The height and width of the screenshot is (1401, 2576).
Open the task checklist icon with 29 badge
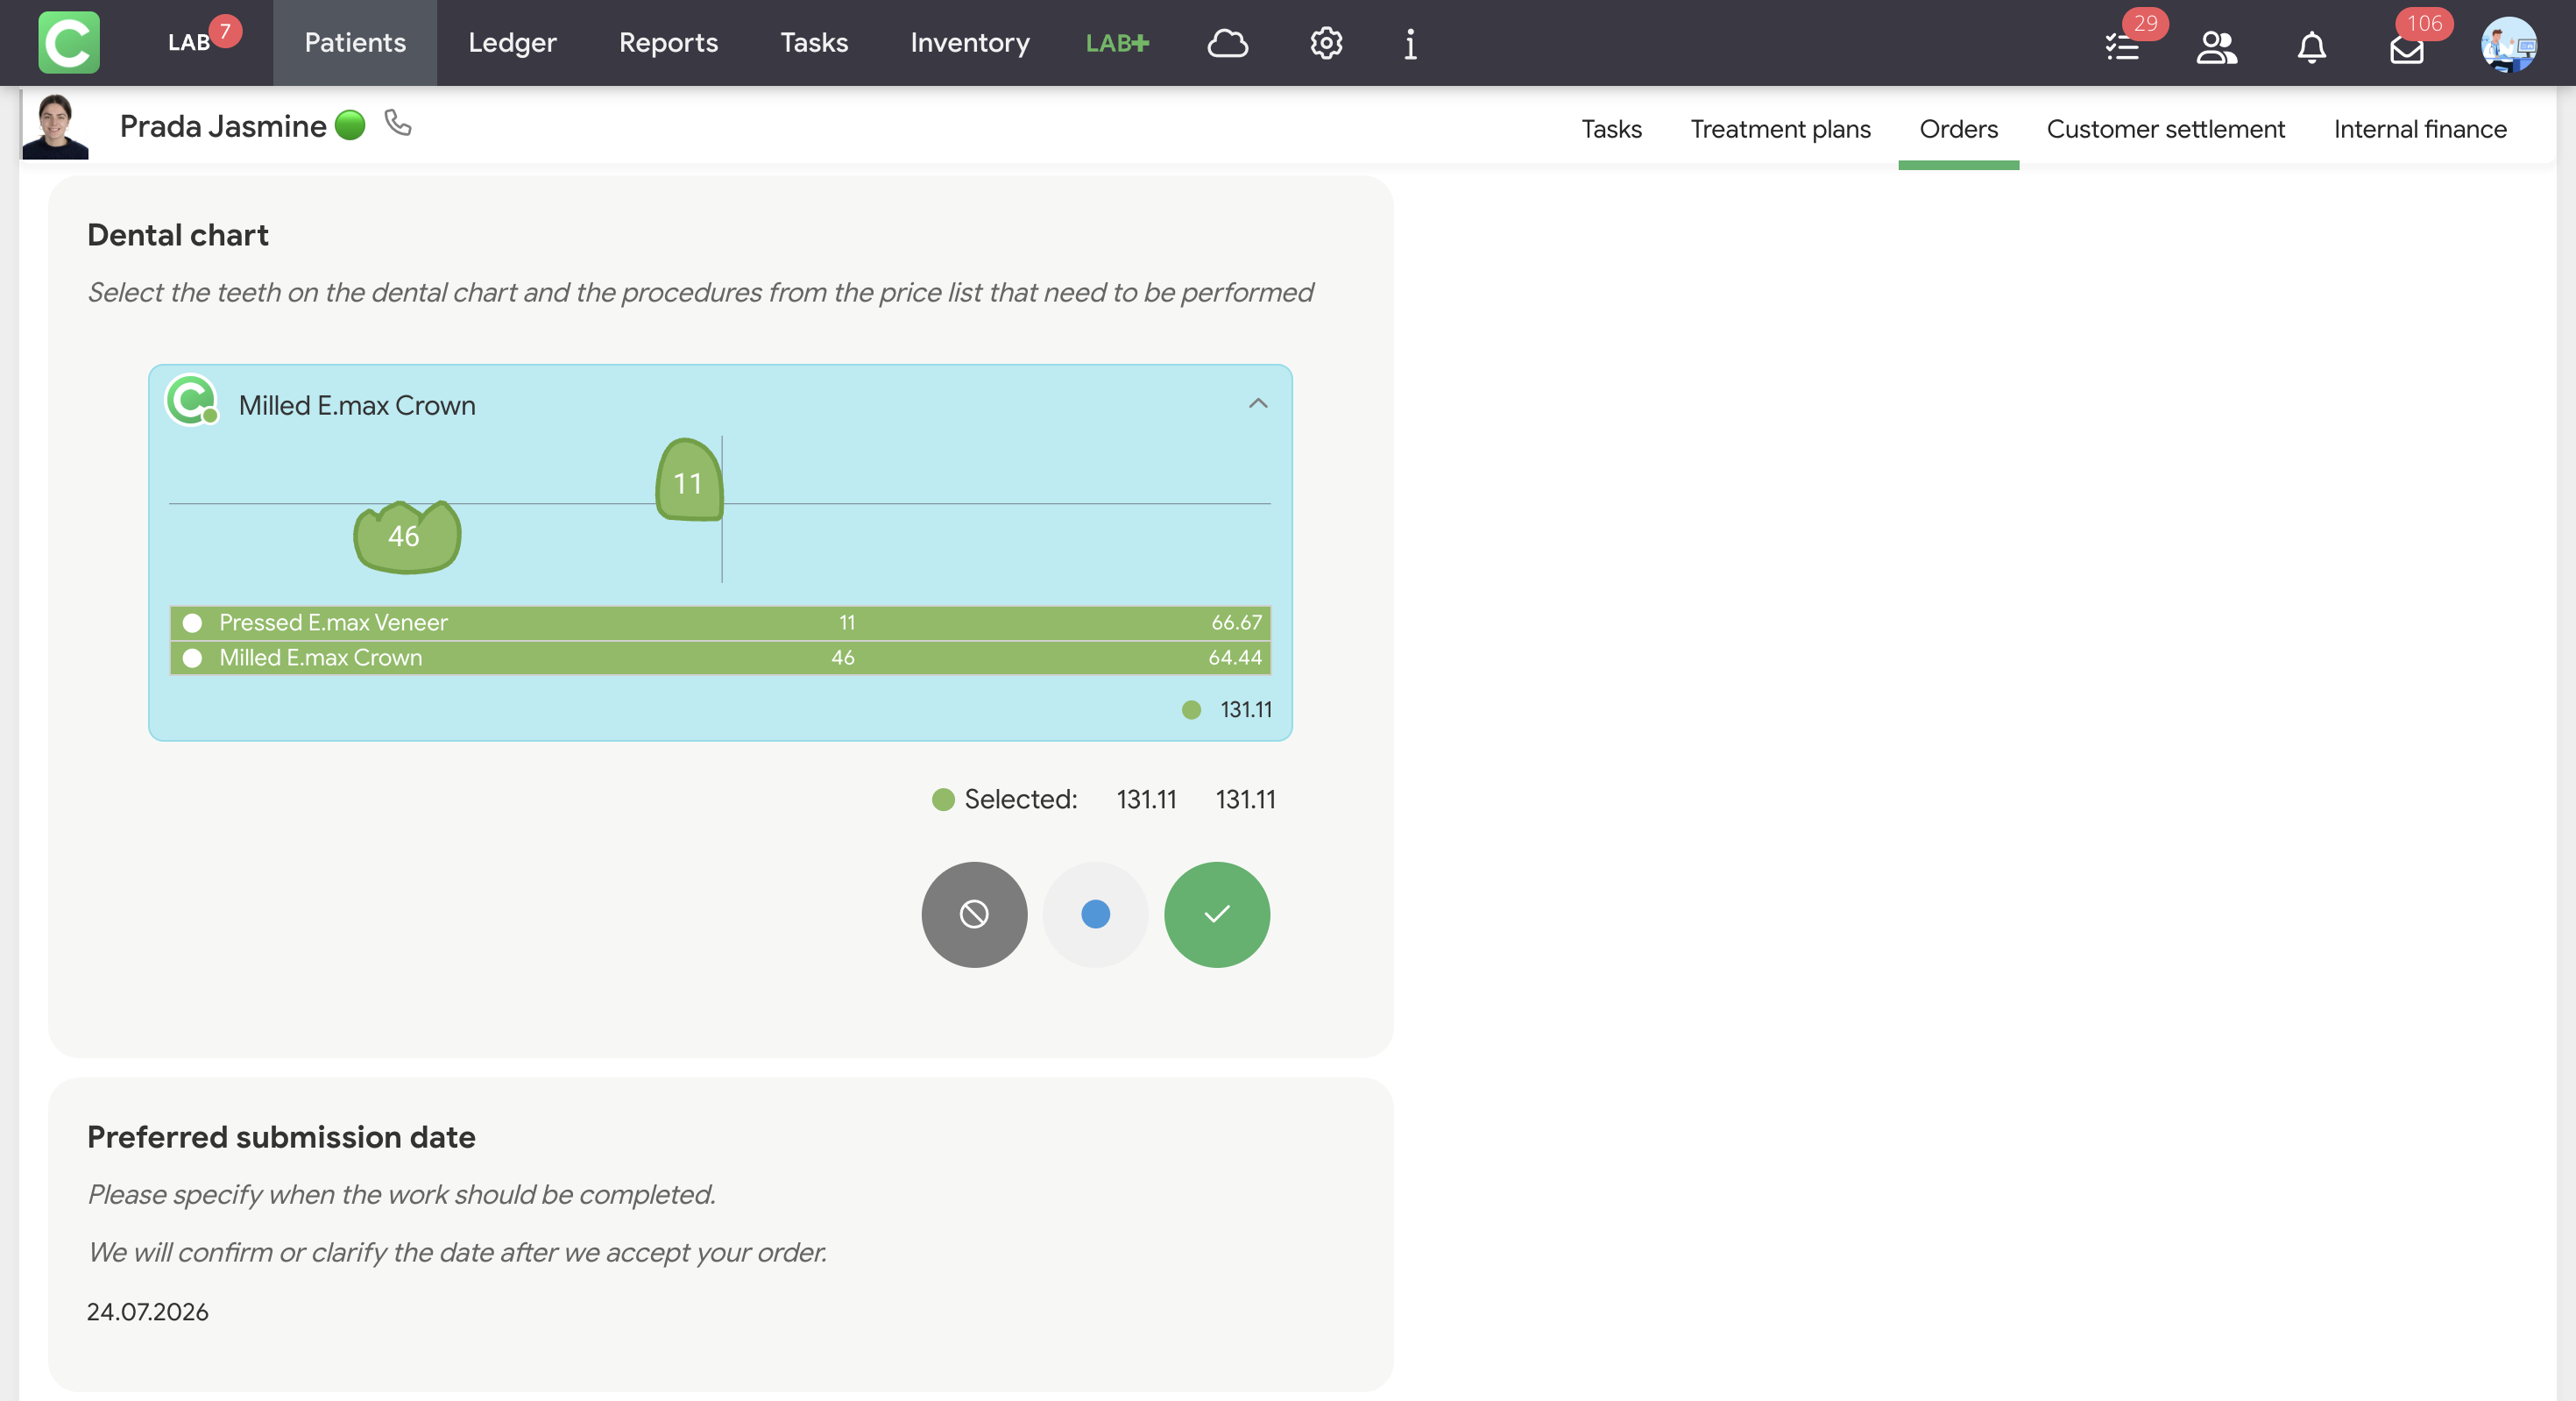[2122, 46]
